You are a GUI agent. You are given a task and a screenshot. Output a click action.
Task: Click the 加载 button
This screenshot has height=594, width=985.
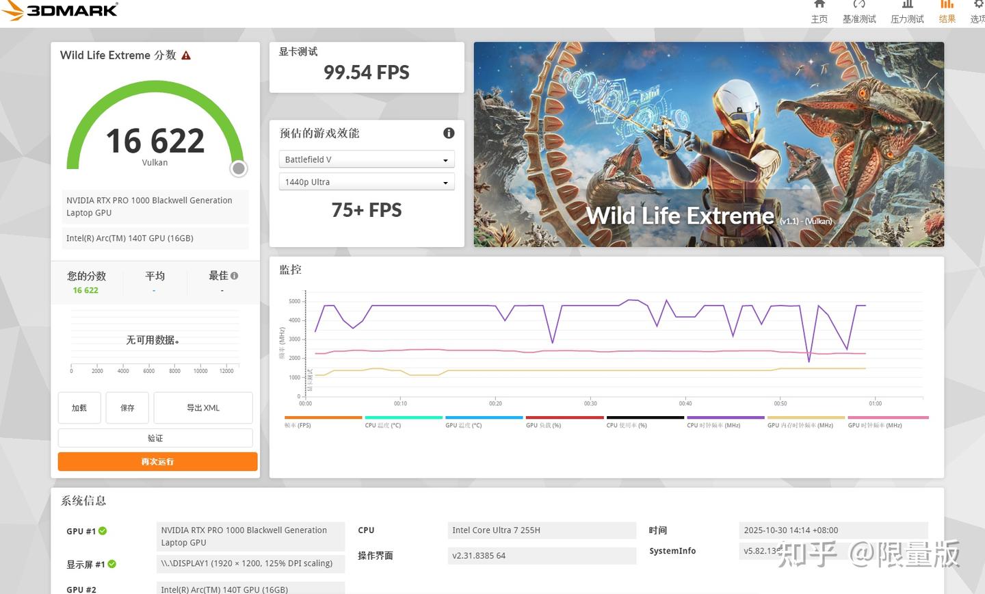click(x=79, y=408)
